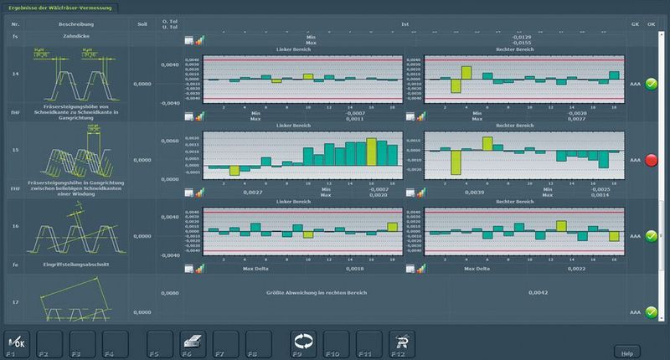Click the vertical scrollbar on the results list
Viewport: 670px width, 360px height.
click(x=662, y=176)
